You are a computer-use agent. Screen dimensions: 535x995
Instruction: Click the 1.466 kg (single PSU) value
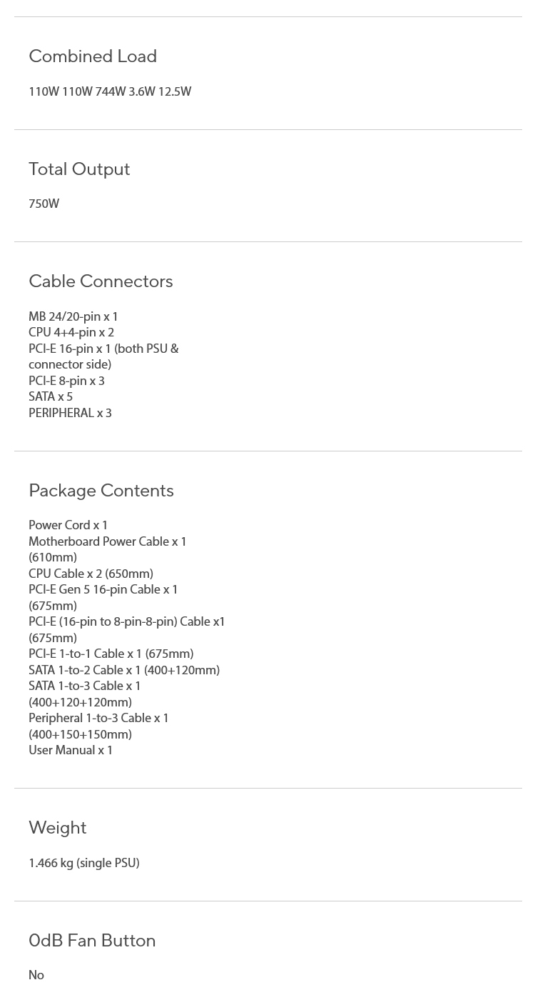[x=84, y=864]
